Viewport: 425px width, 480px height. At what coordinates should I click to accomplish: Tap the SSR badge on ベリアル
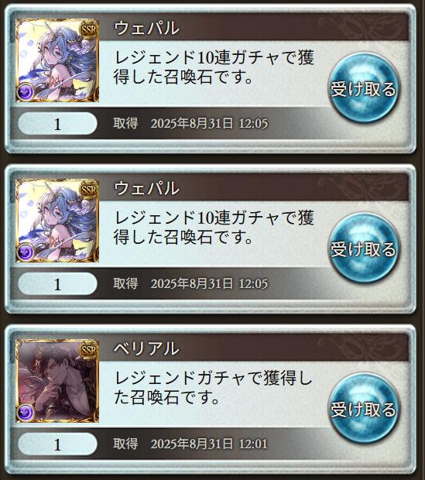[x=89, y=350]
